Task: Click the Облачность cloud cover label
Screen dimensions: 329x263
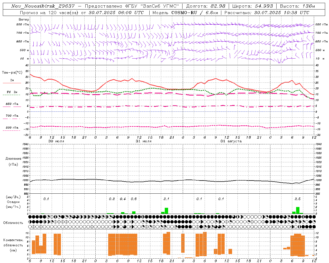Action: click(13, 223)
